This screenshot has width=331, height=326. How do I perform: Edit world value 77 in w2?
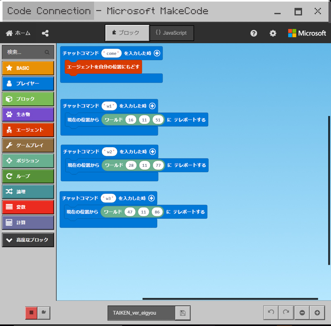point(158,165)
